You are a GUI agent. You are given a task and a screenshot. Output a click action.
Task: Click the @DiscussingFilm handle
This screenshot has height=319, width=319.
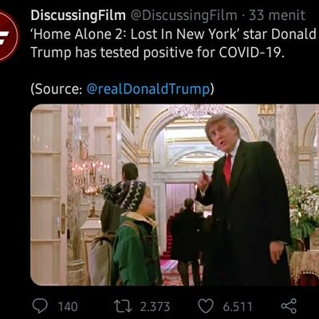coord(183,16)
